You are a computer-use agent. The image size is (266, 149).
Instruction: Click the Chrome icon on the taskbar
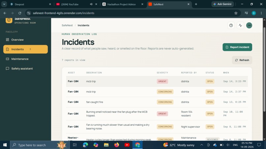click(137, 145)
